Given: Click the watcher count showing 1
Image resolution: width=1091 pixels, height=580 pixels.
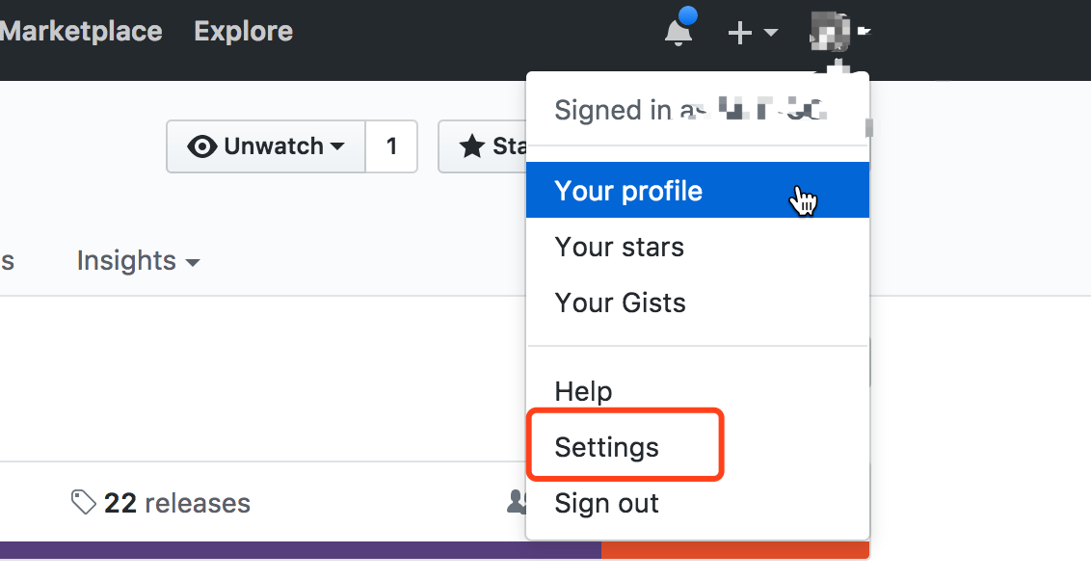Looking at the screenshot, I should click(x=391, y=146).
